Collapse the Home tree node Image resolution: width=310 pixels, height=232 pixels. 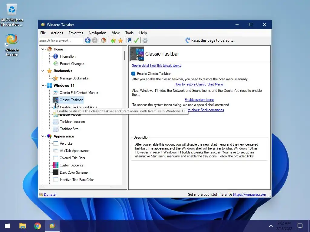click(43, 49)
